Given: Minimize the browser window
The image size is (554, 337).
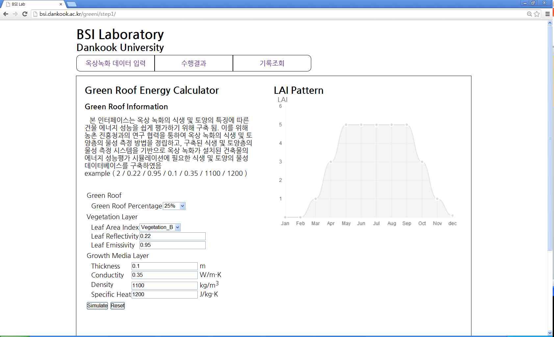Looking at the screenshot, I should pos(525,3).
